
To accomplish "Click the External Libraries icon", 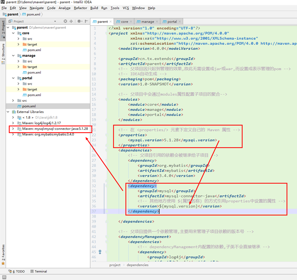I will [14, 112].
